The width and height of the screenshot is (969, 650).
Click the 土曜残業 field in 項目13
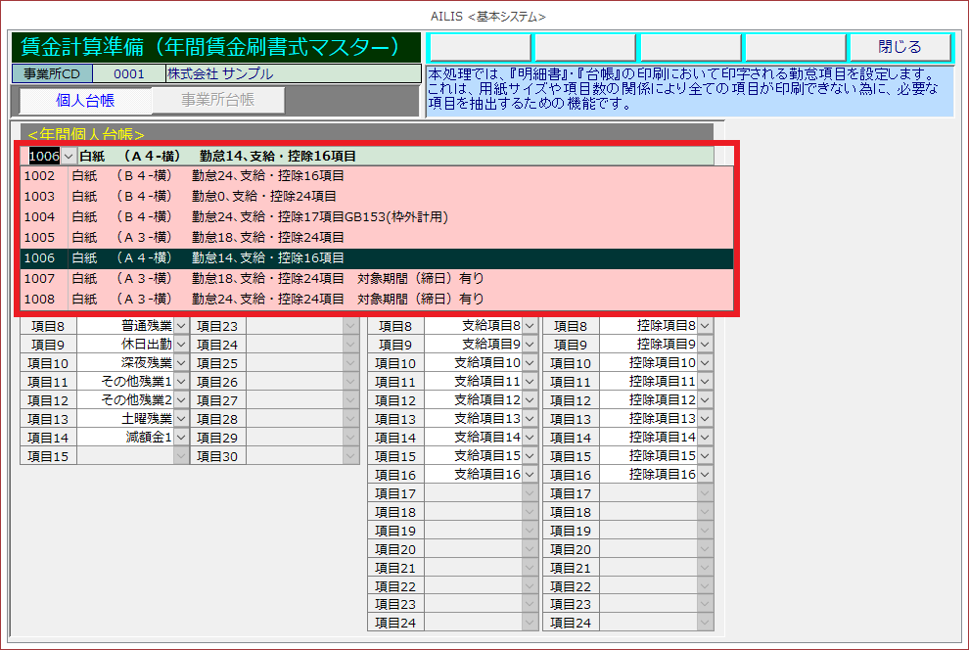[125, 419]
